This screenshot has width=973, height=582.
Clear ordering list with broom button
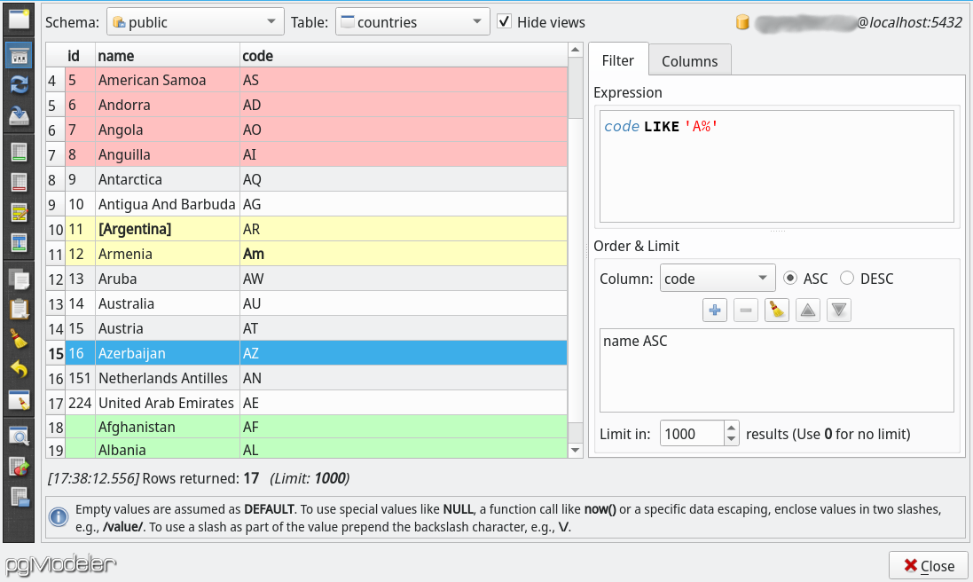[777, 311]
